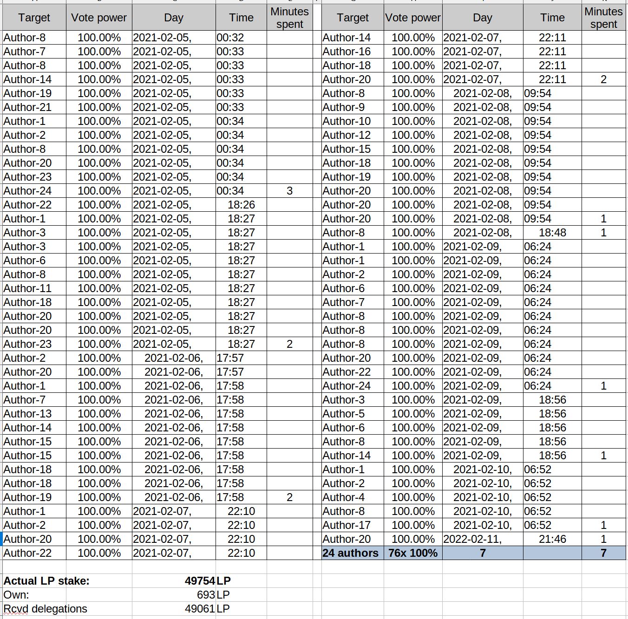This screenshot has width=628, height=619.
Task: Select the 18:48 time cell
Action: (x=552, y=233)
